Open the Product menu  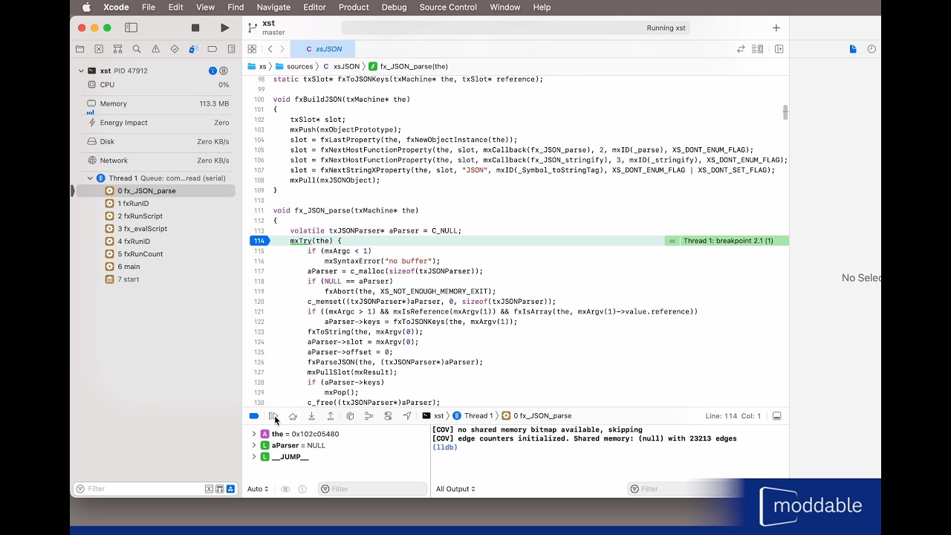pos(354,7)
